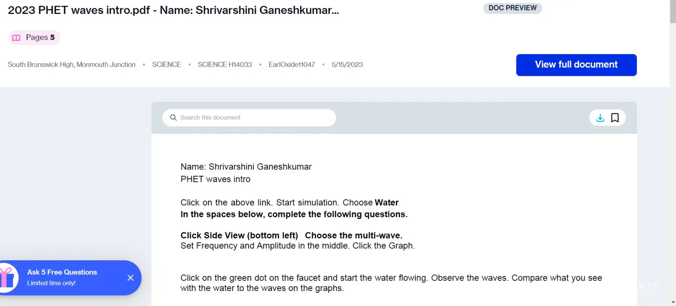This screenshot has width=676, height=306.
Task: Click the gift box icon
Action: click(7, 278)
